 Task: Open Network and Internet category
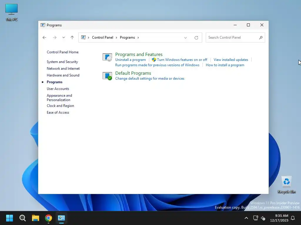tap(63, 69)
